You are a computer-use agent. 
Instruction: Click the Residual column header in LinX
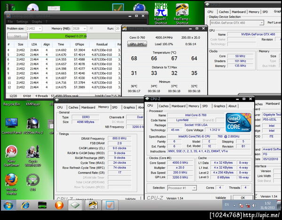click(x=102, y=44)
